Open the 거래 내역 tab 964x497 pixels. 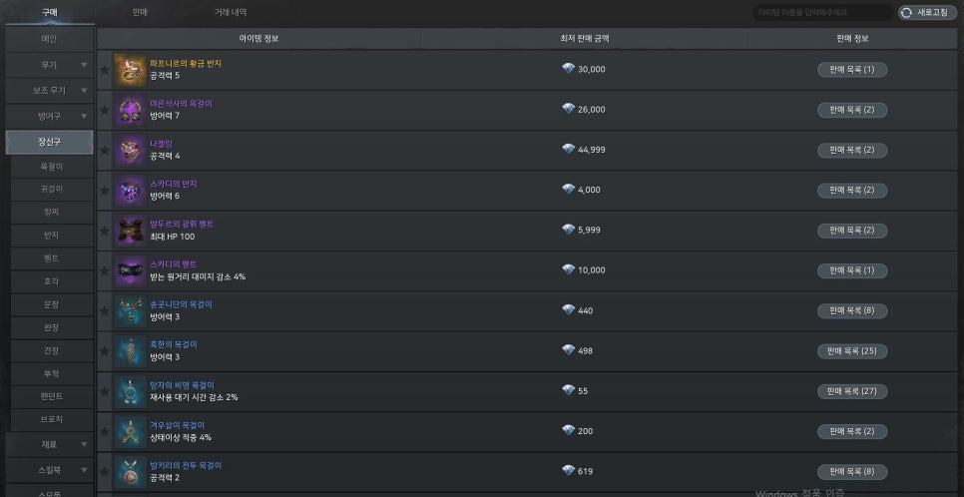point(231,12)
